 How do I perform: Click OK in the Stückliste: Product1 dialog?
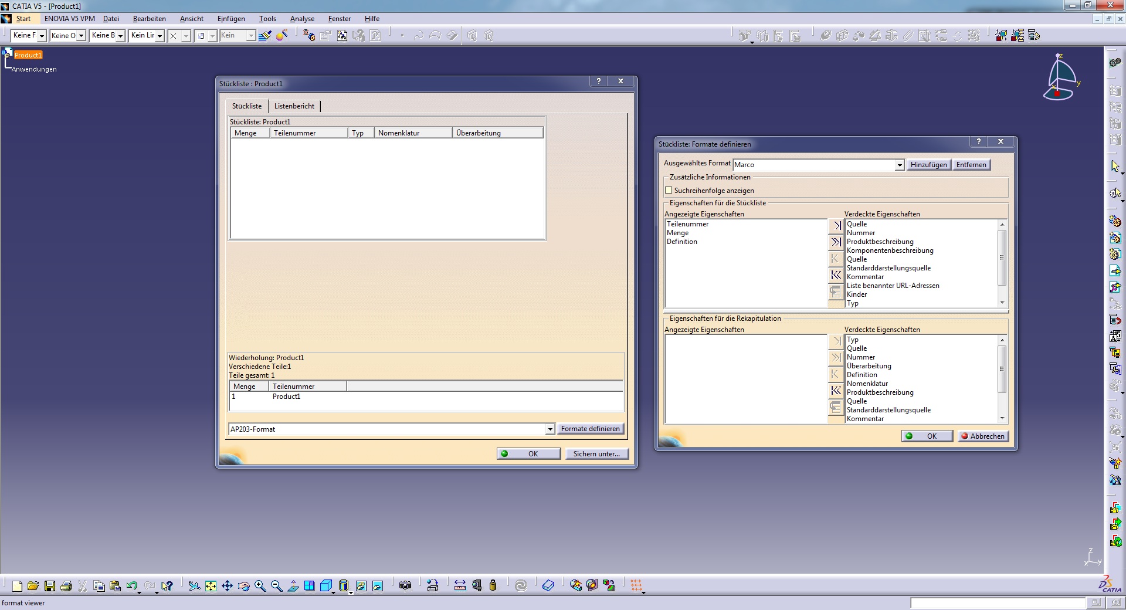(528, 453)
